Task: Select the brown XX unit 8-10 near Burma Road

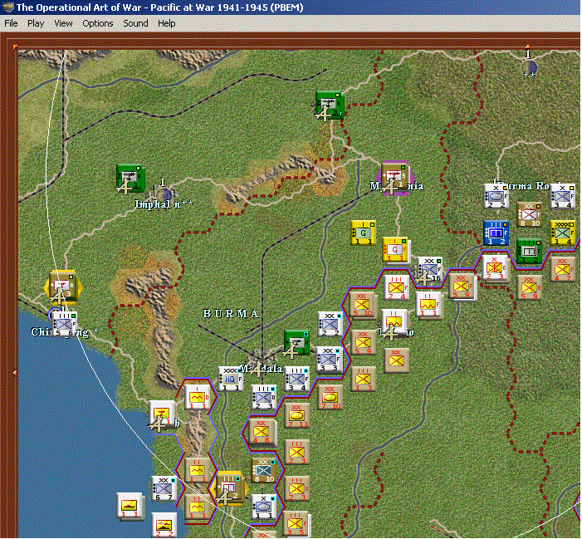Action: pyautogui.click(x=530, y=214)
